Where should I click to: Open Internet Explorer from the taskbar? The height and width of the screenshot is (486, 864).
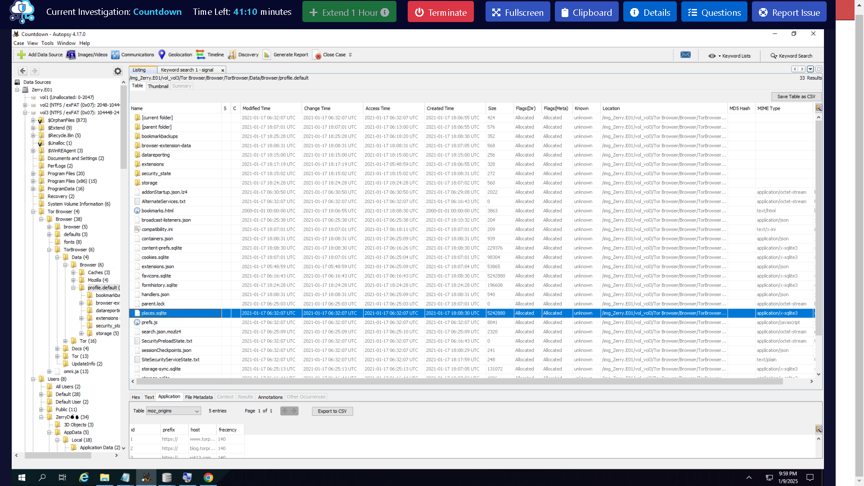click(x=84, y=477)
